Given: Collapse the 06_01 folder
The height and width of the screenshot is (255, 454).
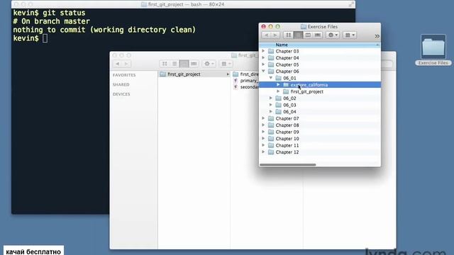Looking at the screenshot, I should coord(271,78).
